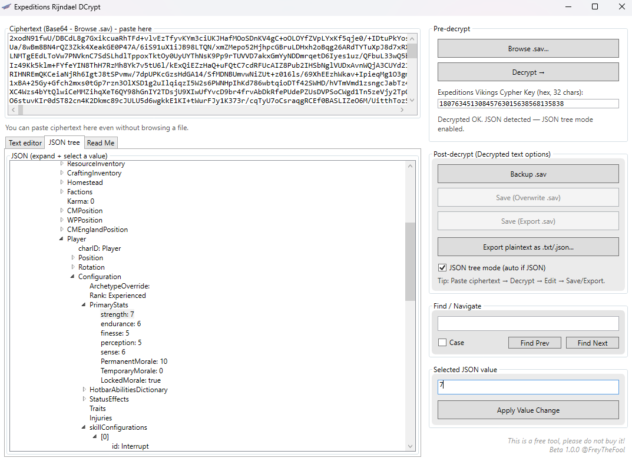Image resolution: width=632 pixels, height=461 pixels.
Task: Expand the StatusEffects node
Action: tap(84, 399)
